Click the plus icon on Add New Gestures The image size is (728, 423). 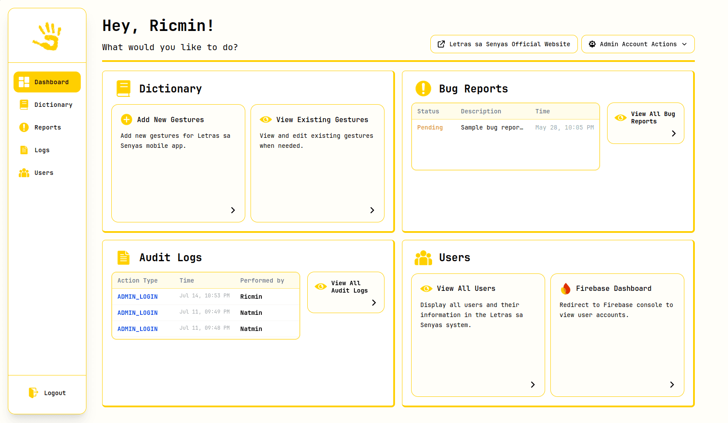pyautogui.click(x=127, y=119)
